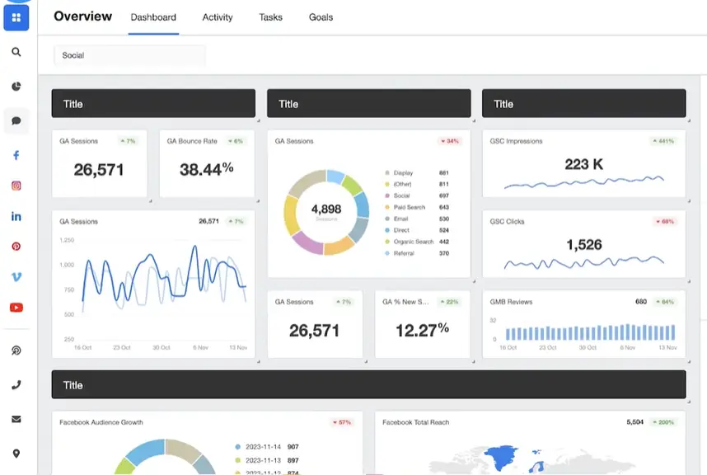Click the 34% badge on GA Sessions donut
The width and height of the screenshot is (707, 475).
click(x=450, y=141)
